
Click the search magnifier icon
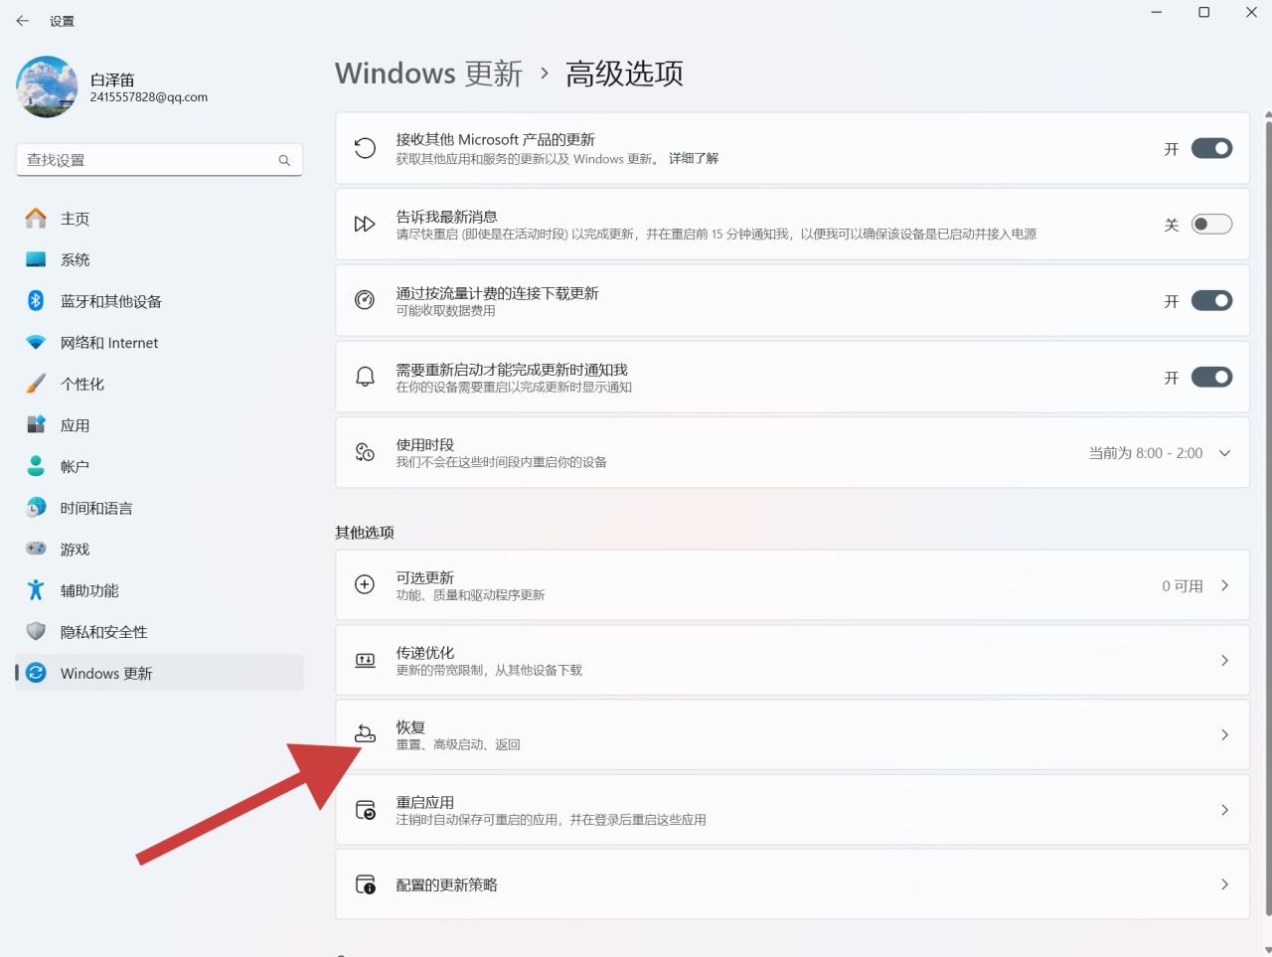click(284, 160)
